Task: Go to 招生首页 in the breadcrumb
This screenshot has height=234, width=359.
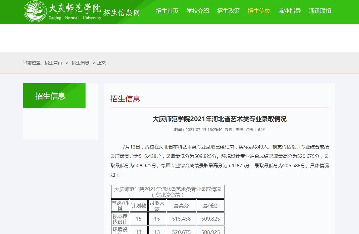Action: point(53,63)
